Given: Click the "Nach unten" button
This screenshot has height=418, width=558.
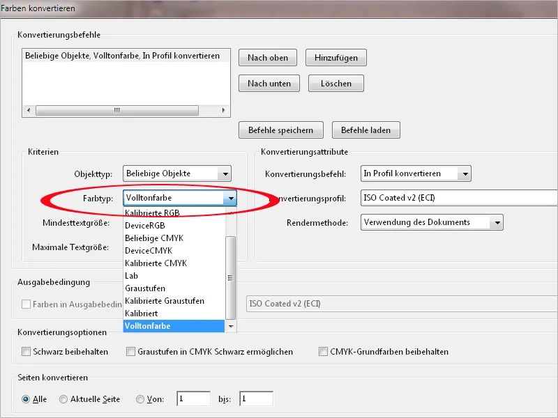Looking at the screenshot, I should (x=267, y=83).
